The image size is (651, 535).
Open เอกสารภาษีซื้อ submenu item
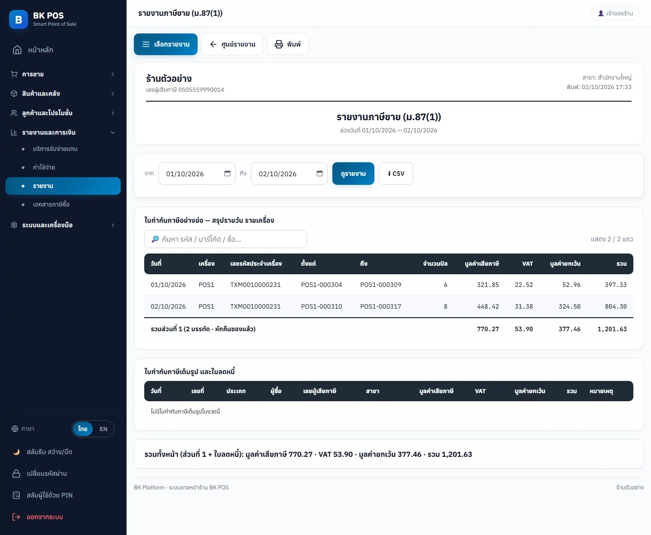[63, 204]
